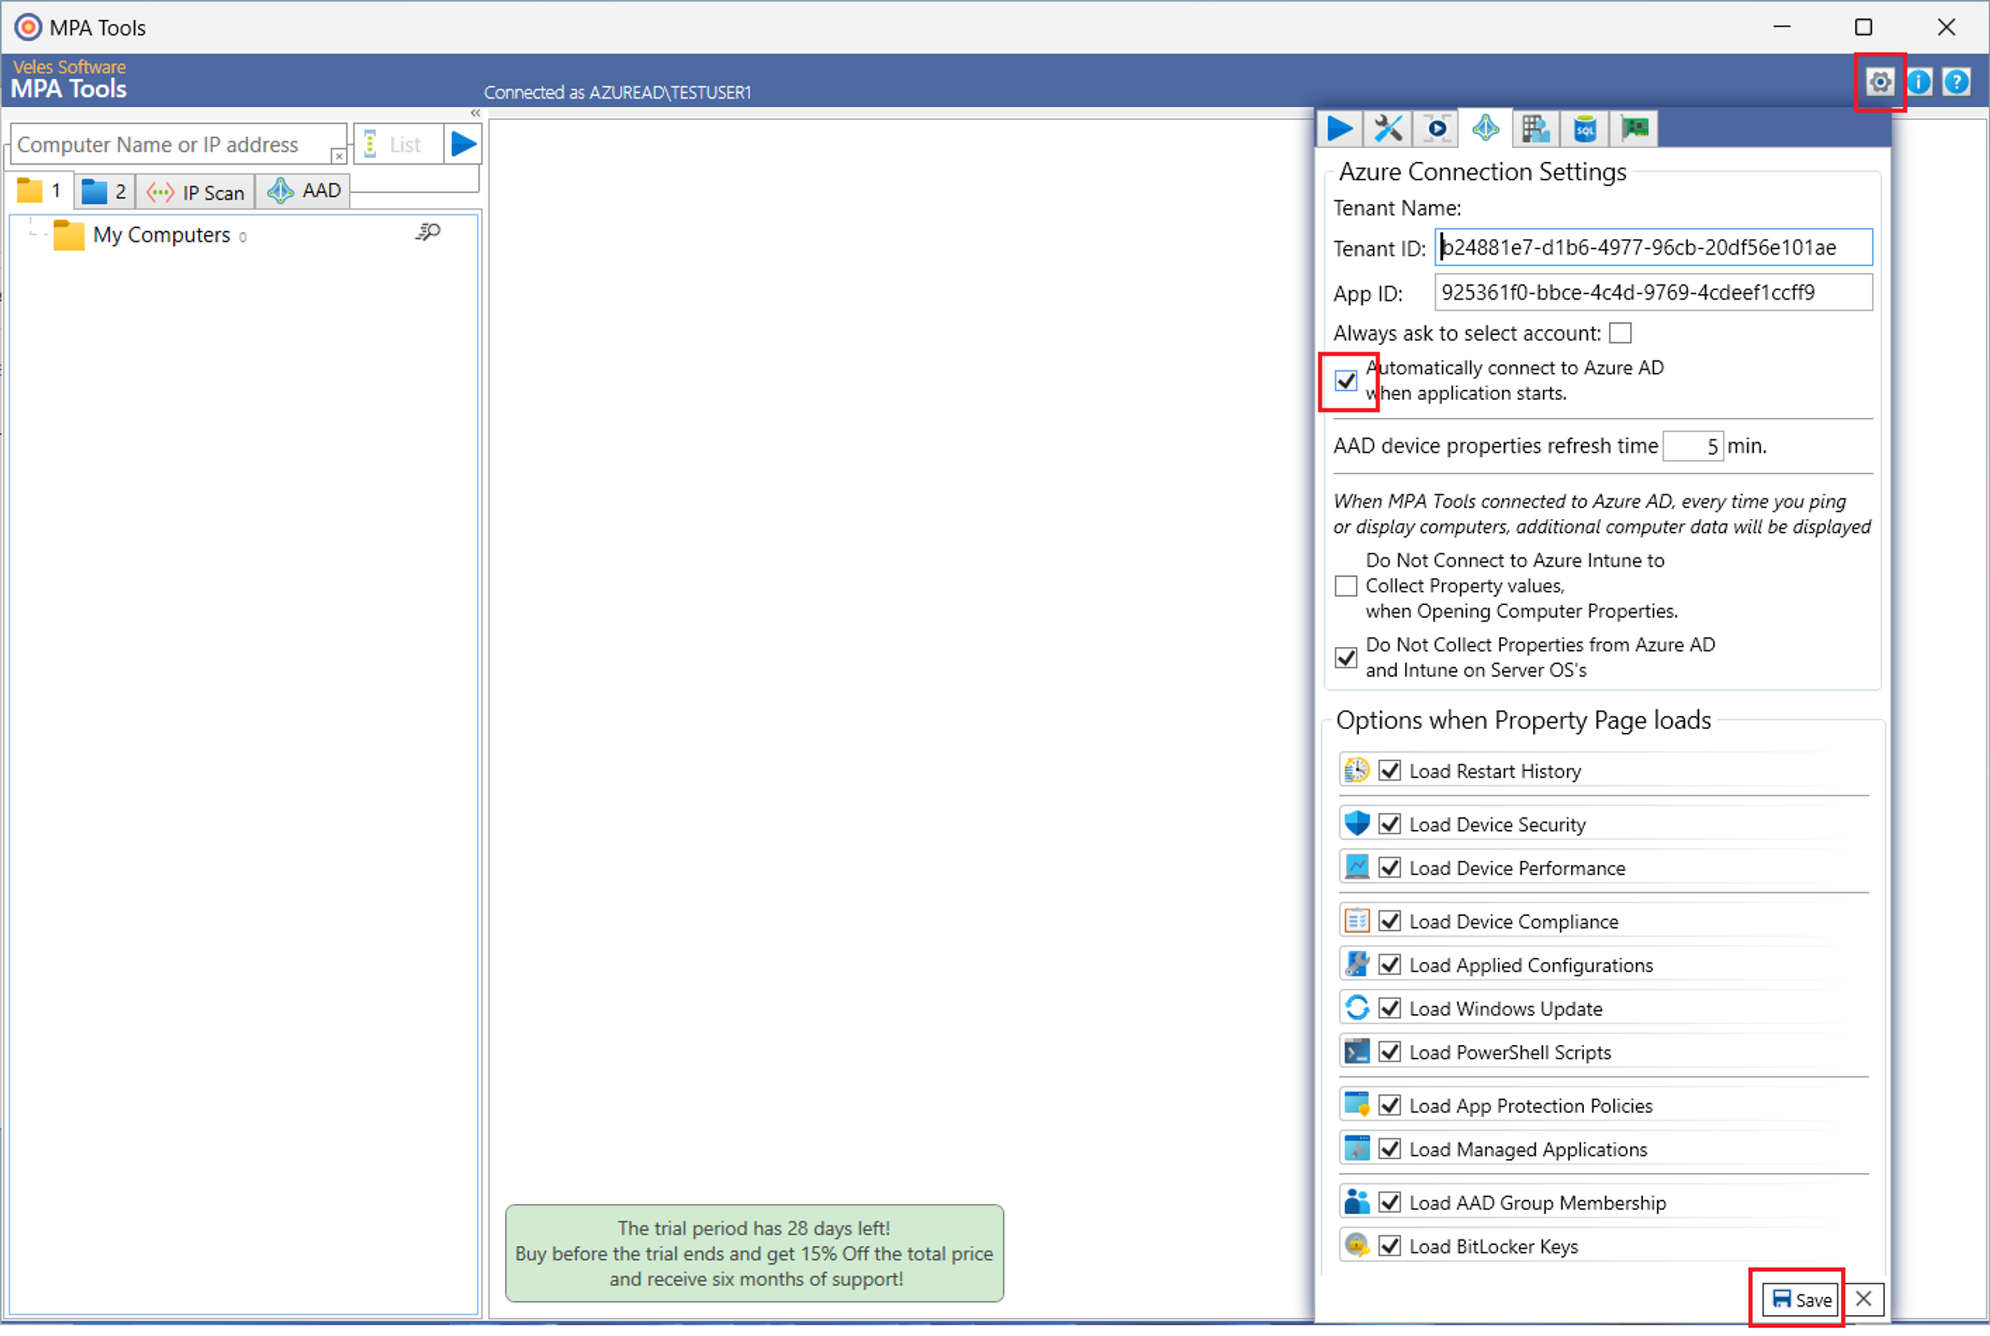The image size is (1990, 1336).
Task: Uncheck Load Windows Update
Action: pos(1389,1009)
